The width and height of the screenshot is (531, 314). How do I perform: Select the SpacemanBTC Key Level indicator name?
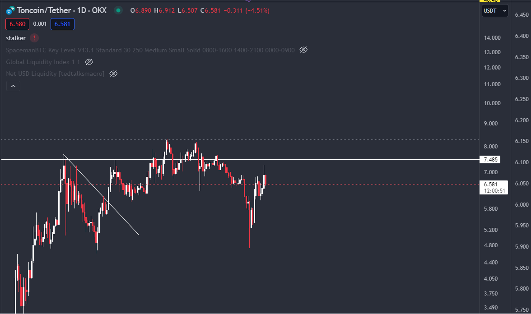[150, 50]
